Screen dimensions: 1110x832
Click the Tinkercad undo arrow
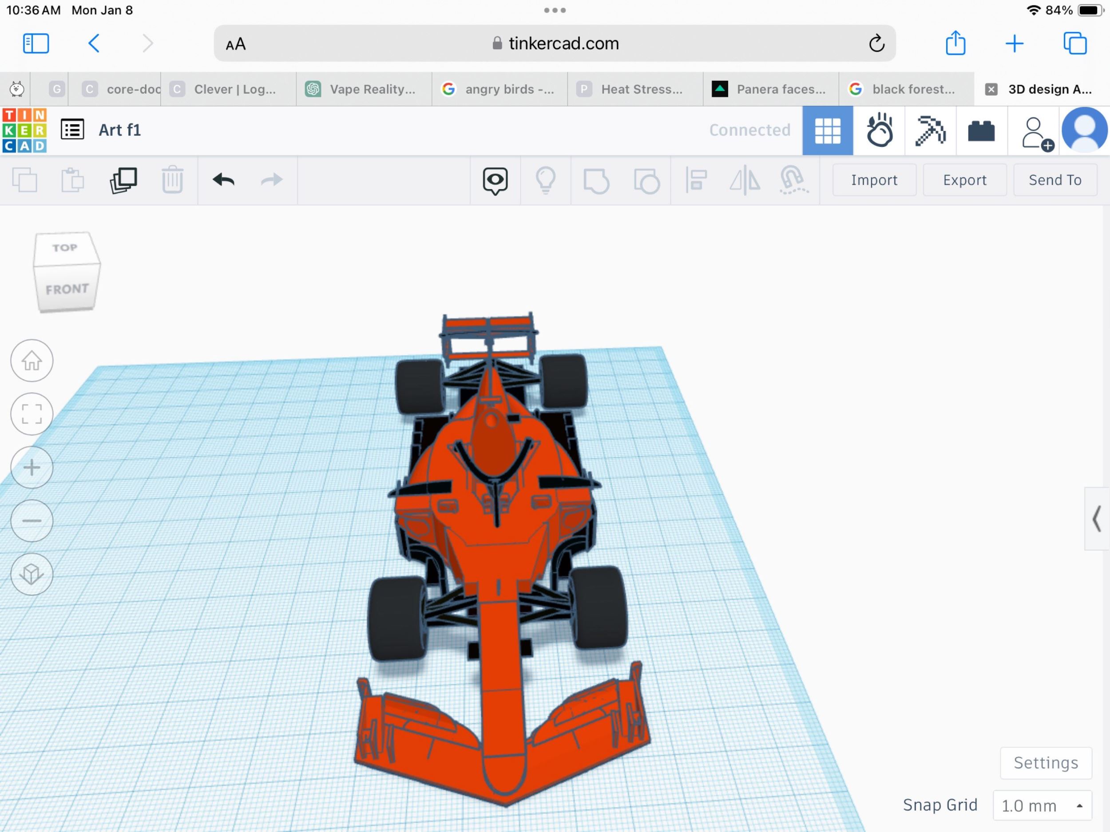tap(223, 180)
